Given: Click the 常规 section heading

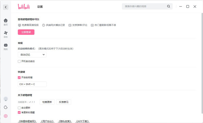Looking at the screenshot, I should pos(20,43).
